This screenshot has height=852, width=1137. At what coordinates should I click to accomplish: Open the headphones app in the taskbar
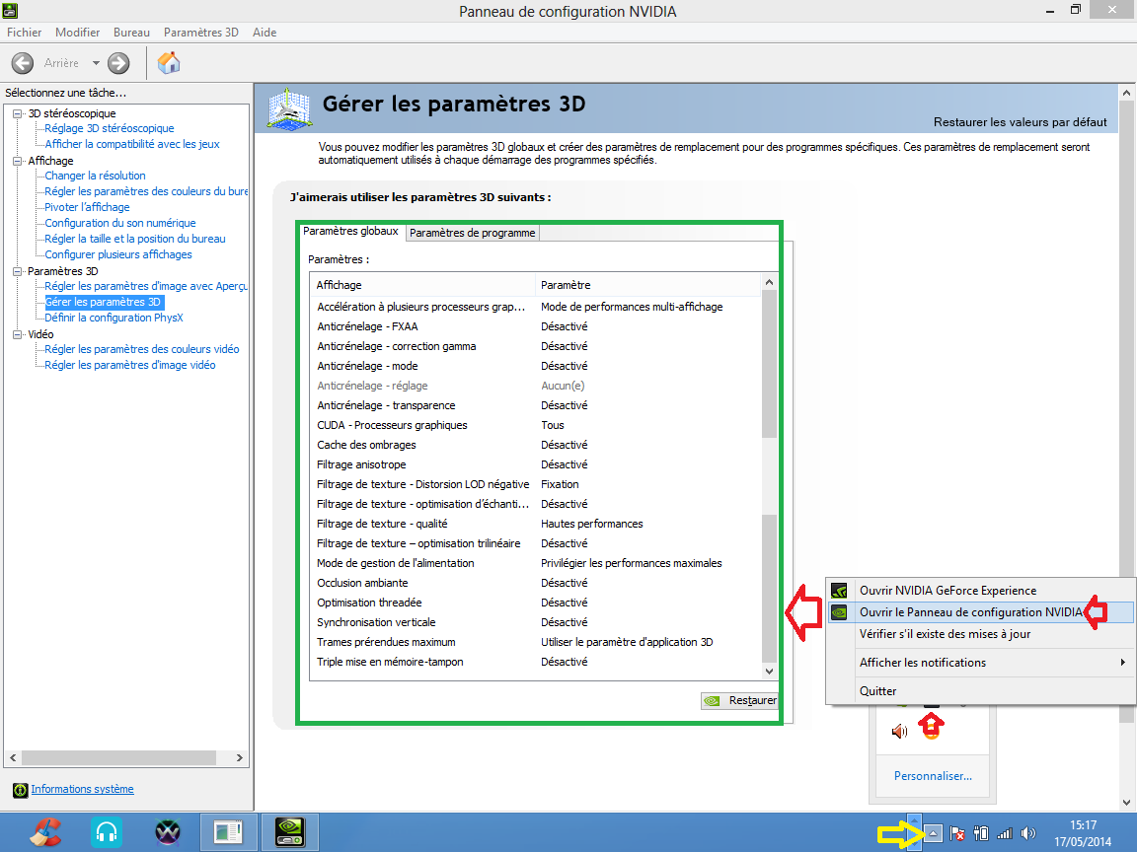tap(107, 832)
